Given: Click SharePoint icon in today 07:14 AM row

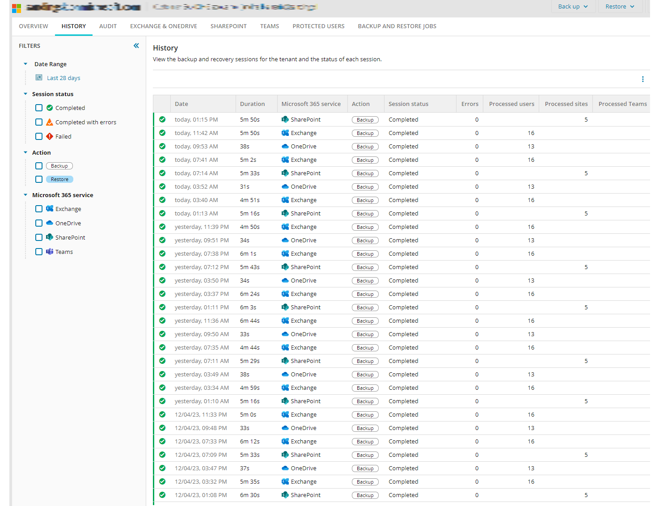Looking at the screenshot, I should (x=285, y=173).
